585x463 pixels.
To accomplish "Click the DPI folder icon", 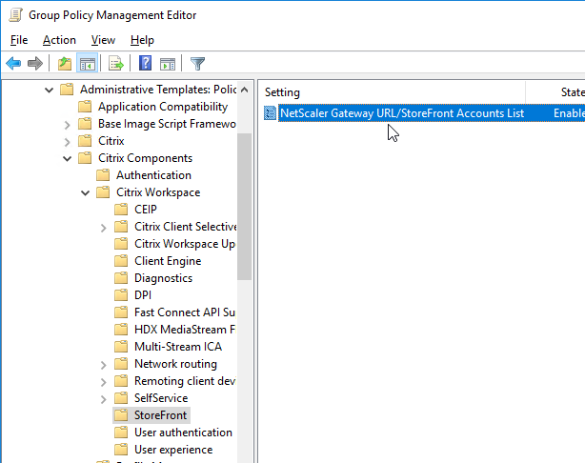I will [121, 295].
